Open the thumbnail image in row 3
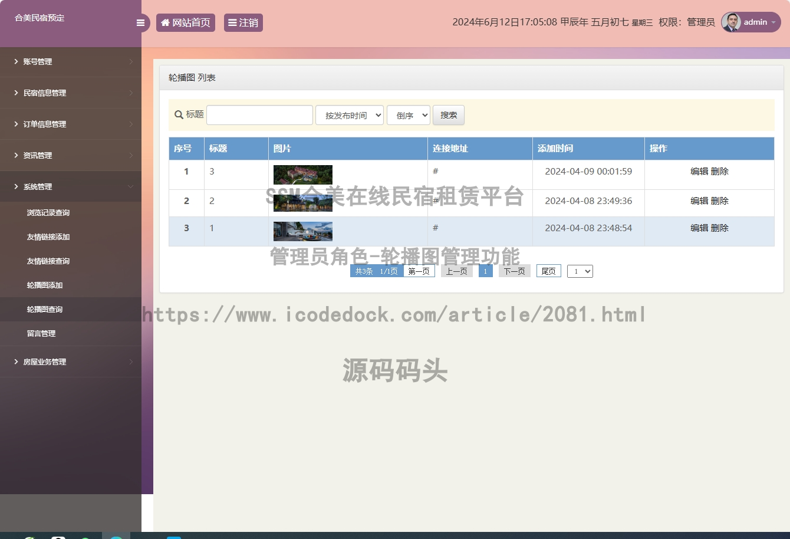 303,231
